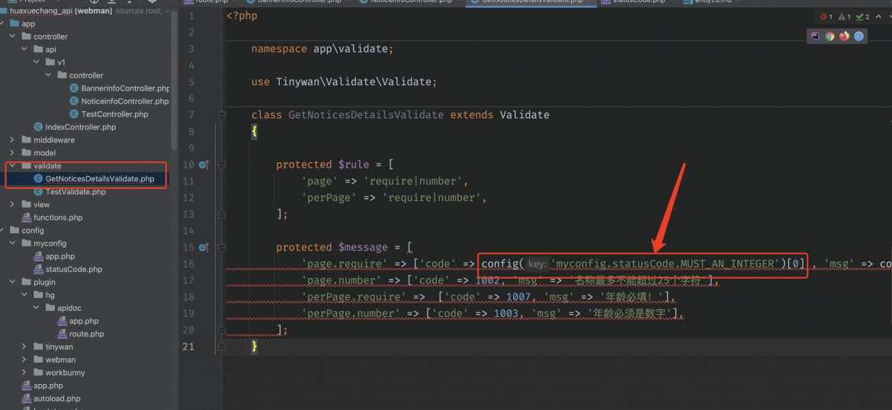Click class icon of NoticeinfoController.php
The image size is (892, 410).
click(x=73, y=101)
